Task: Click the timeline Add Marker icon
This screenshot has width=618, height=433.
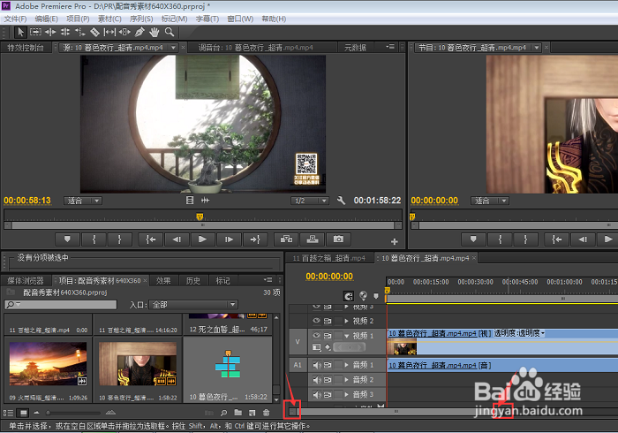Action: (376, 296)
